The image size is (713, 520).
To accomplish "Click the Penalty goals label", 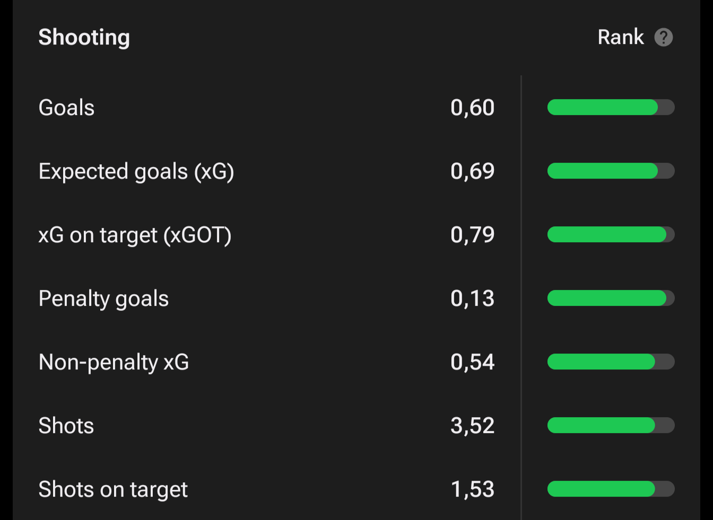I will 103,299.
